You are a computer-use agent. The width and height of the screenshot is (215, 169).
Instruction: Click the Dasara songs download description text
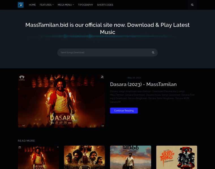coord(152,97)
